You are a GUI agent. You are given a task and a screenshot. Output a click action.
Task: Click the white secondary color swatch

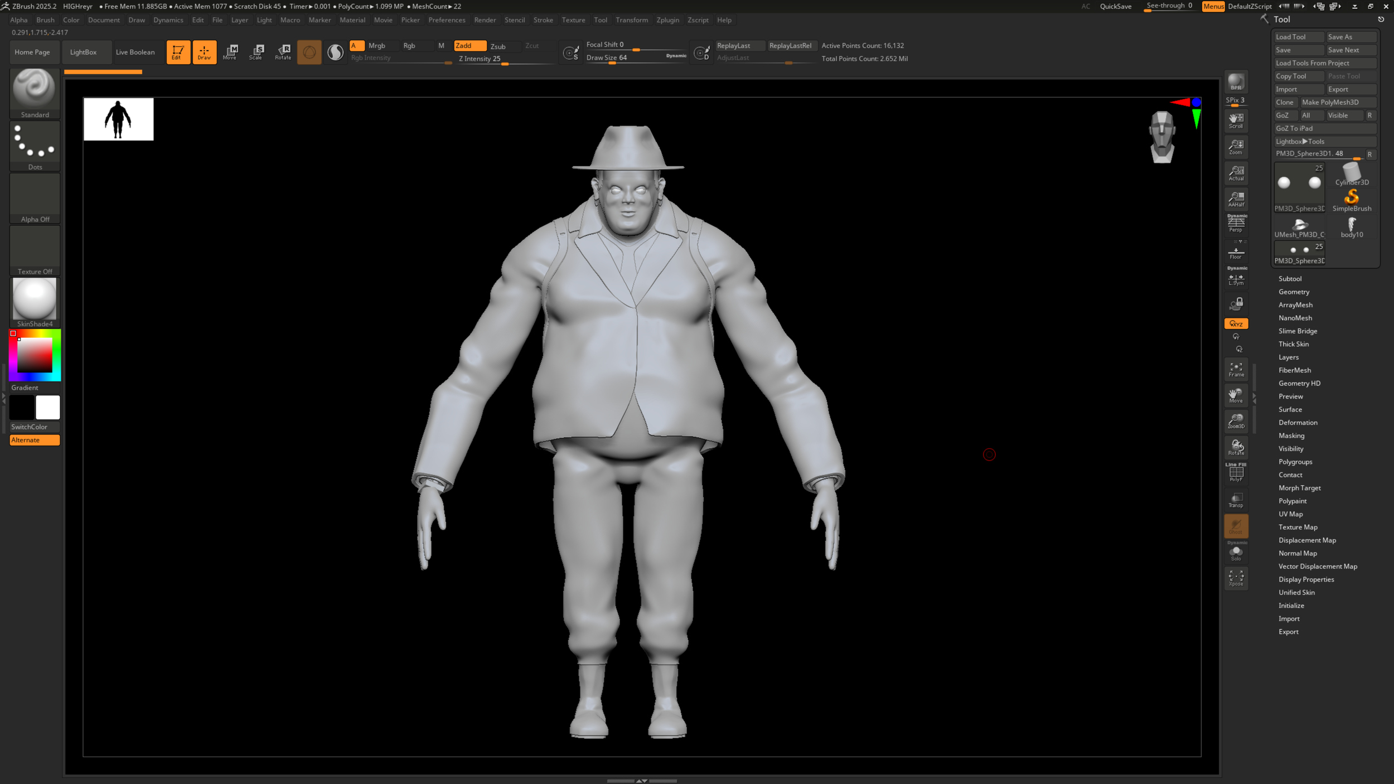[x=48, y=408]
